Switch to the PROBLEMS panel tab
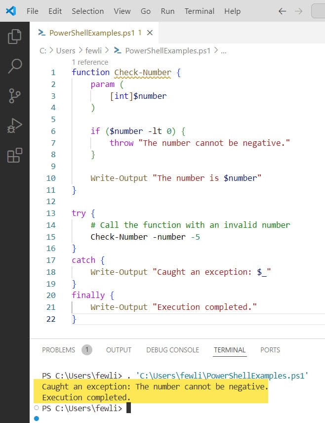The width and height of the screenshot is (325, 423). click(x=58, y=350)
